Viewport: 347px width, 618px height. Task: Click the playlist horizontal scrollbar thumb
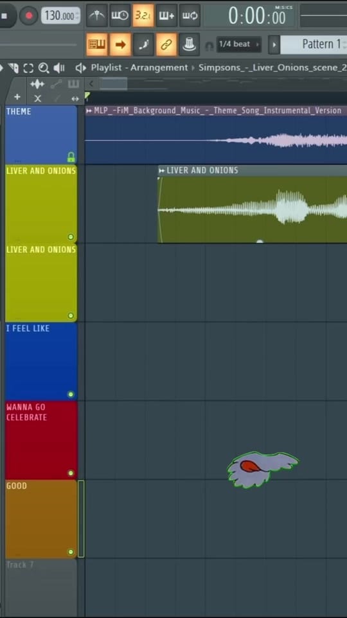[x=113, y=84]
